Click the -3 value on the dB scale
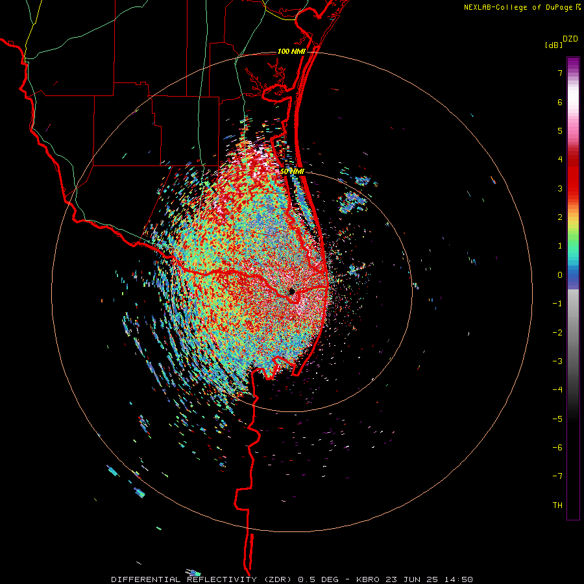 [557, 361]
